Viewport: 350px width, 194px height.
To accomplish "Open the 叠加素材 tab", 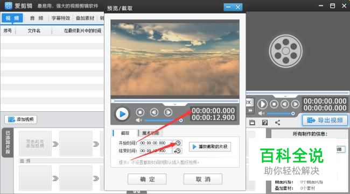I will pos(85,18).
